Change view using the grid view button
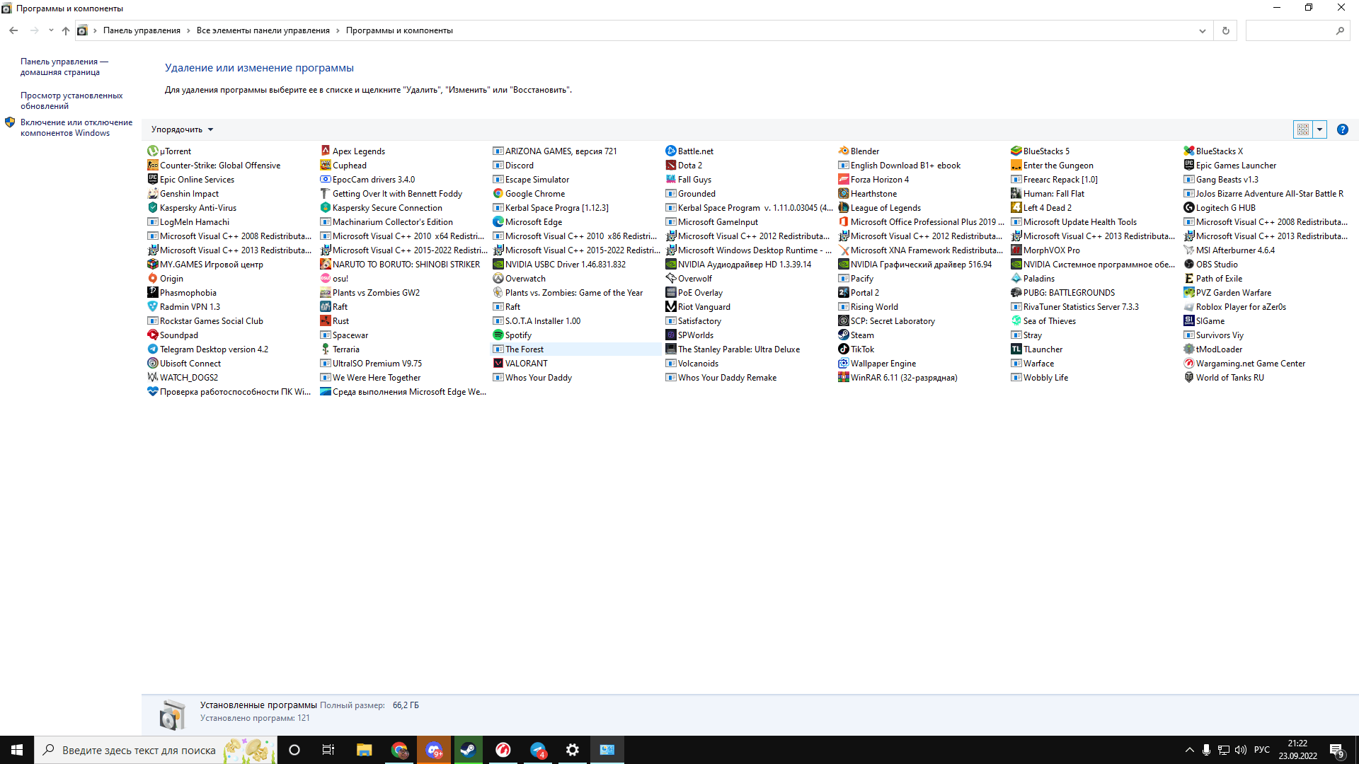Viewport: 1359px width, 764px height. click(x=1303, y=129)
